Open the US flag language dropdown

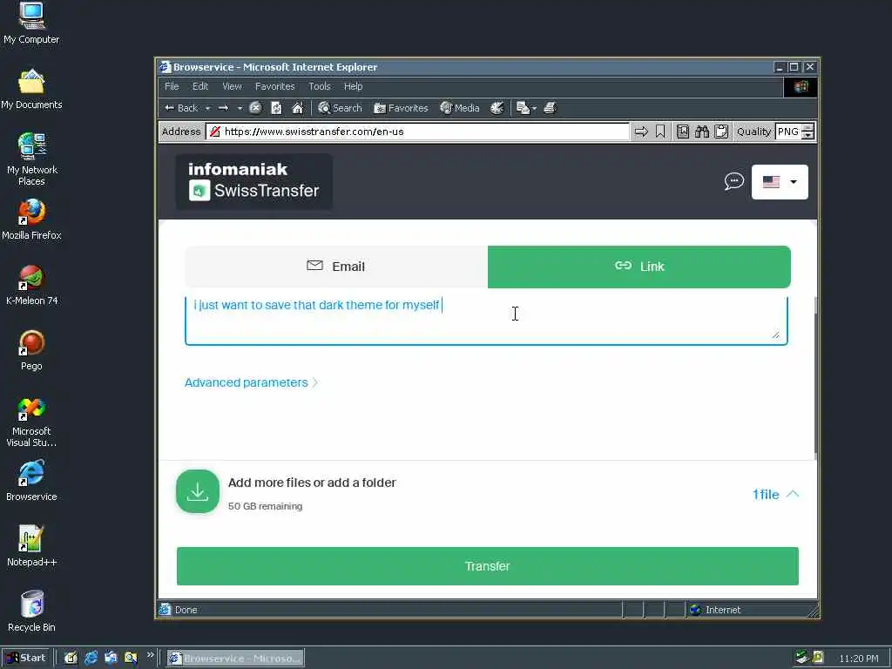pos(780,182)
